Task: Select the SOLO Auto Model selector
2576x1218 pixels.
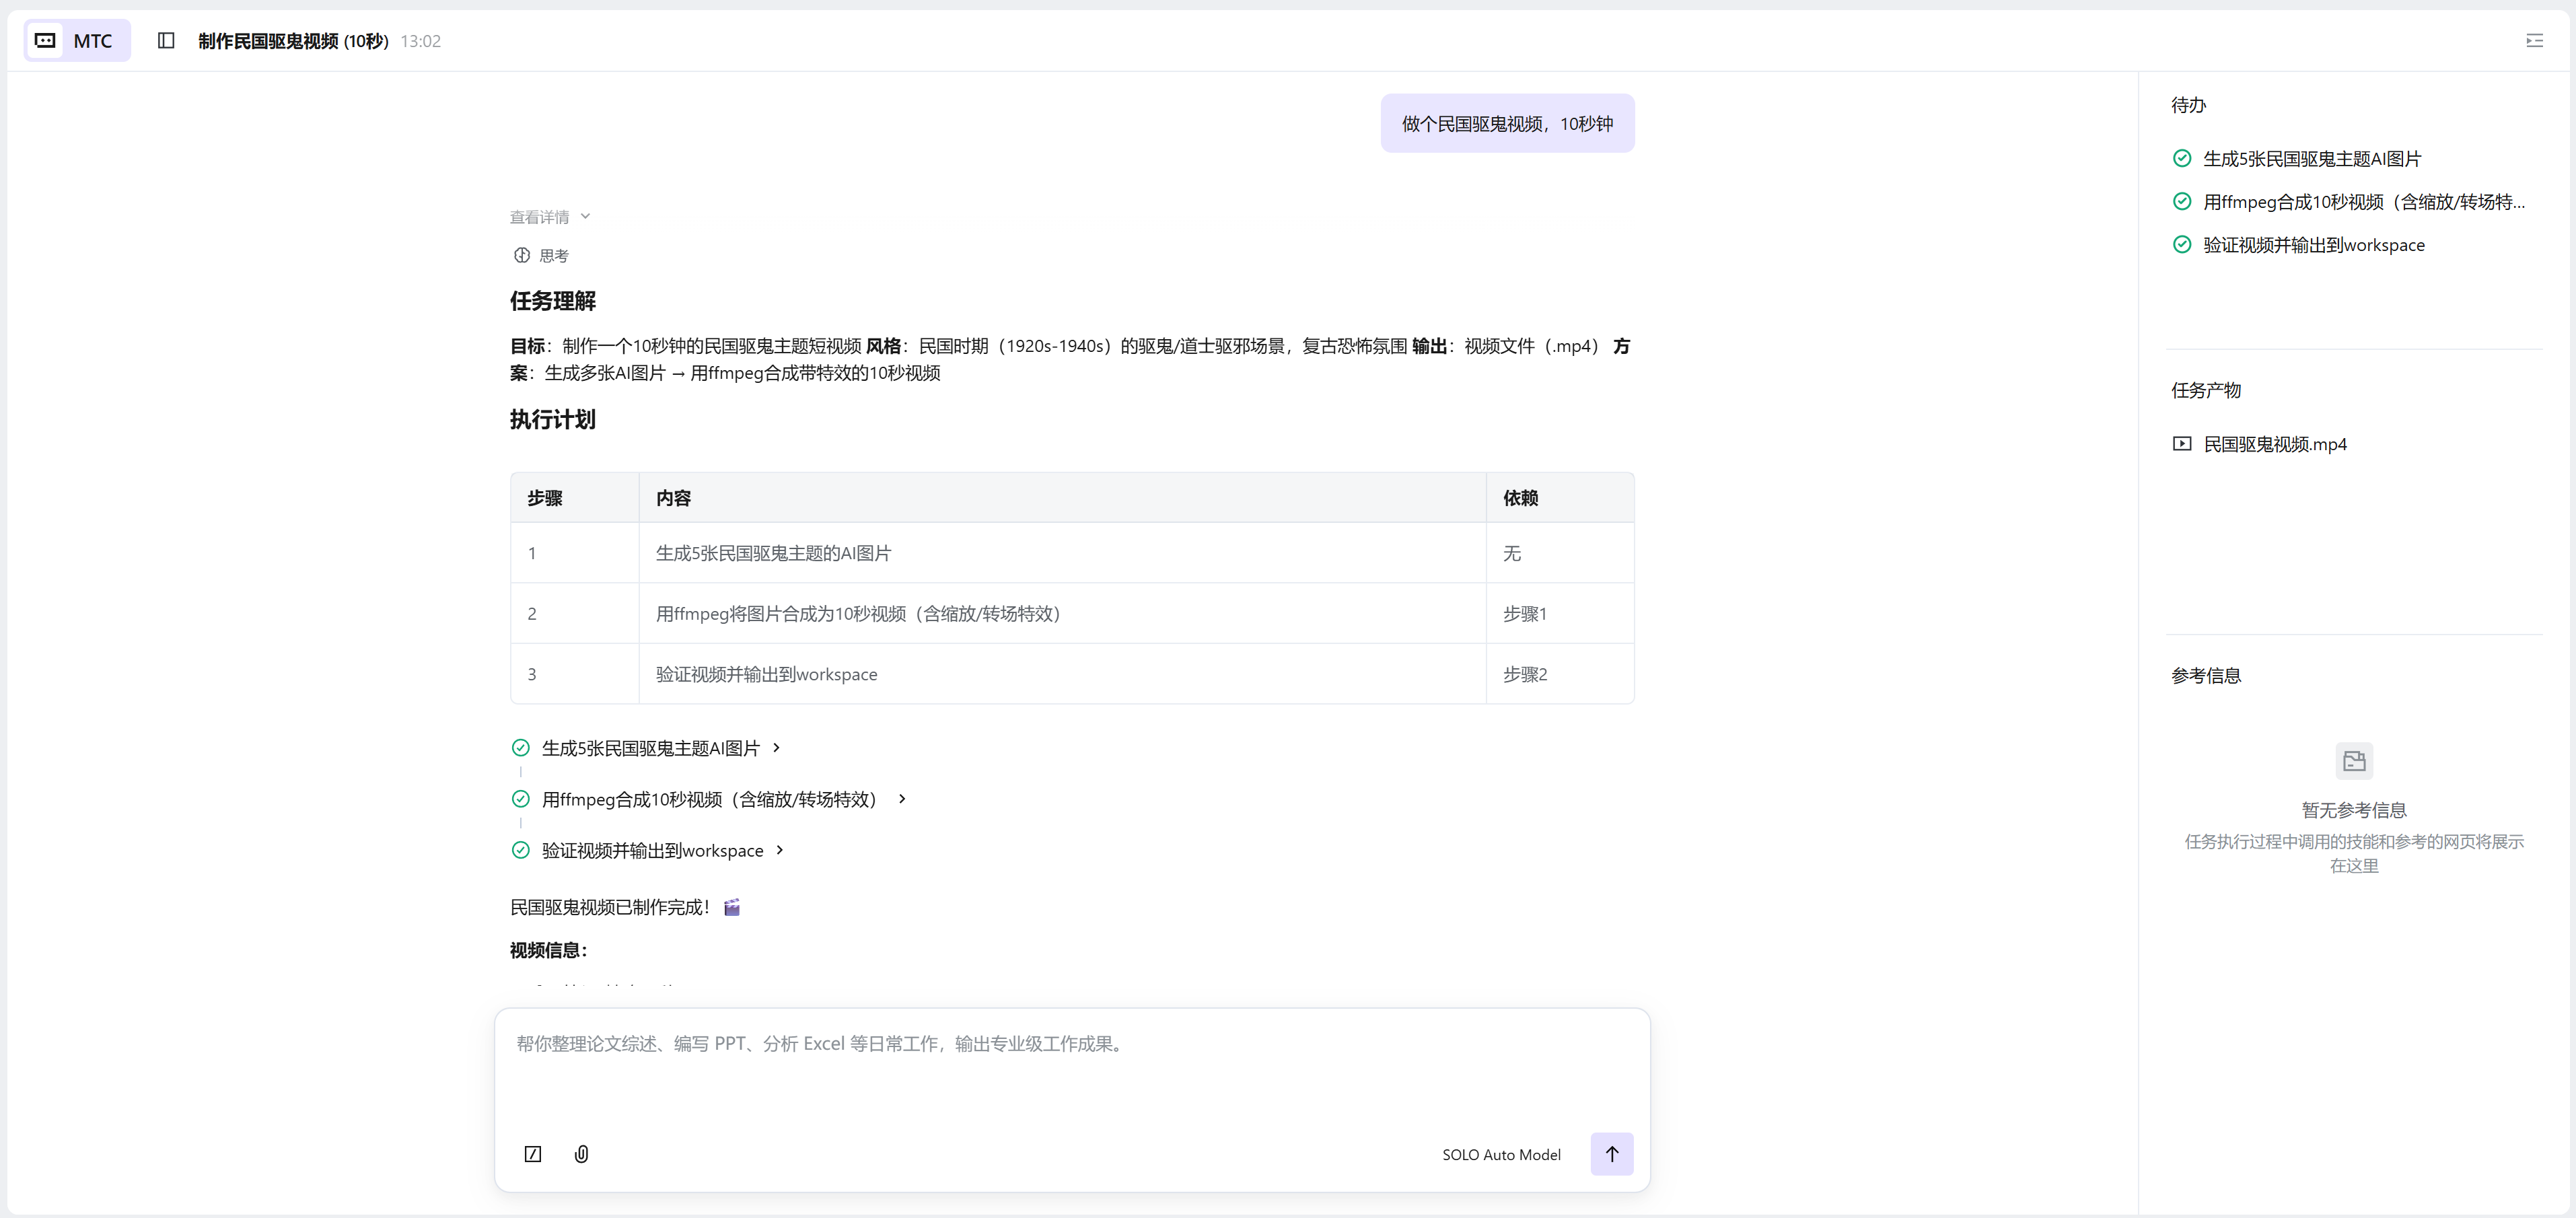Action: point(1500,1154)
